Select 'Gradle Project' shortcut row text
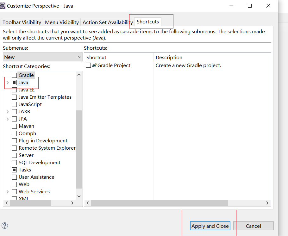Viewport: 288px width, 236px height. pyautogui.click(x=114, y=65)
